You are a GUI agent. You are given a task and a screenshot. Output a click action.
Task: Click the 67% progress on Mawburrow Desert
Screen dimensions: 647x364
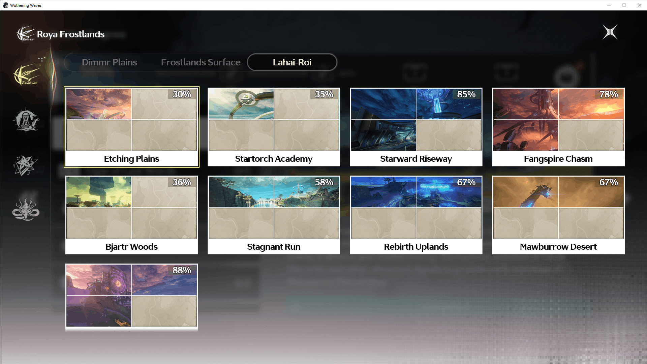tap(609, 182)
